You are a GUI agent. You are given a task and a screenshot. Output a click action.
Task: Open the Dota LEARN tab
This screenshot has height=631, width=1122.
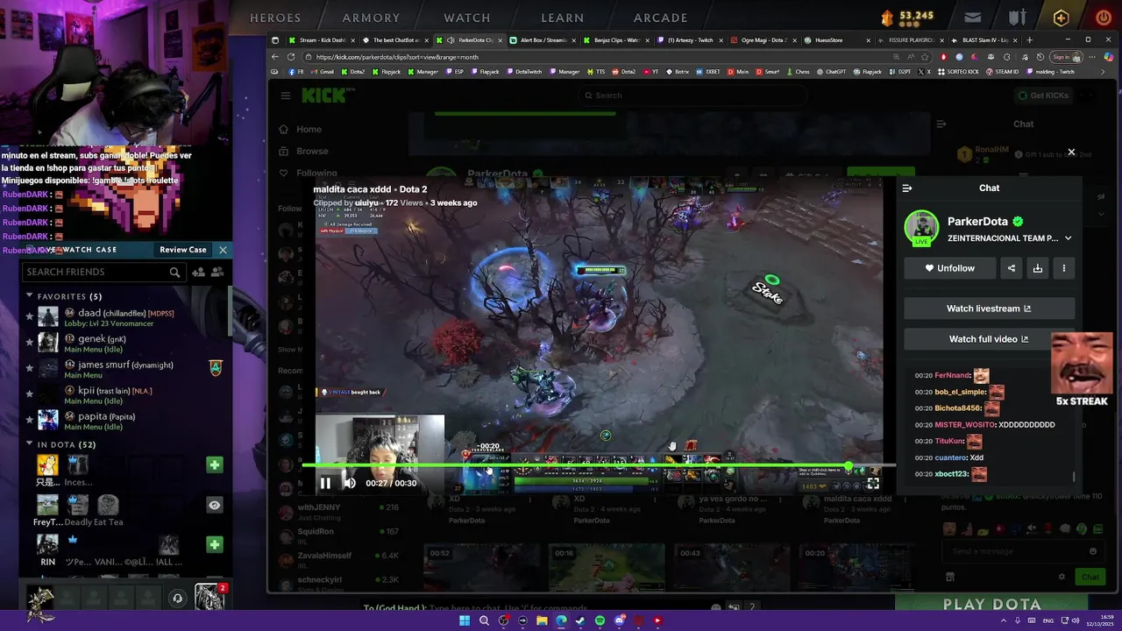(563, 18)
